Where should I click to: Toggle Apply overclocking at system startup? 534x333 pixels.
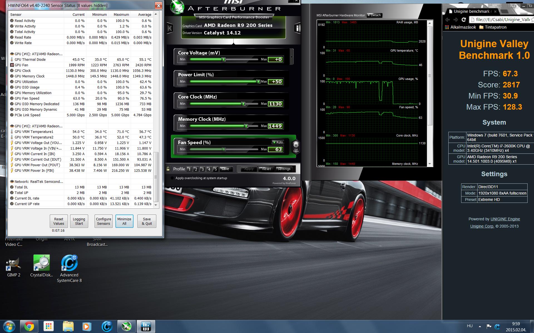pos(172,178)
